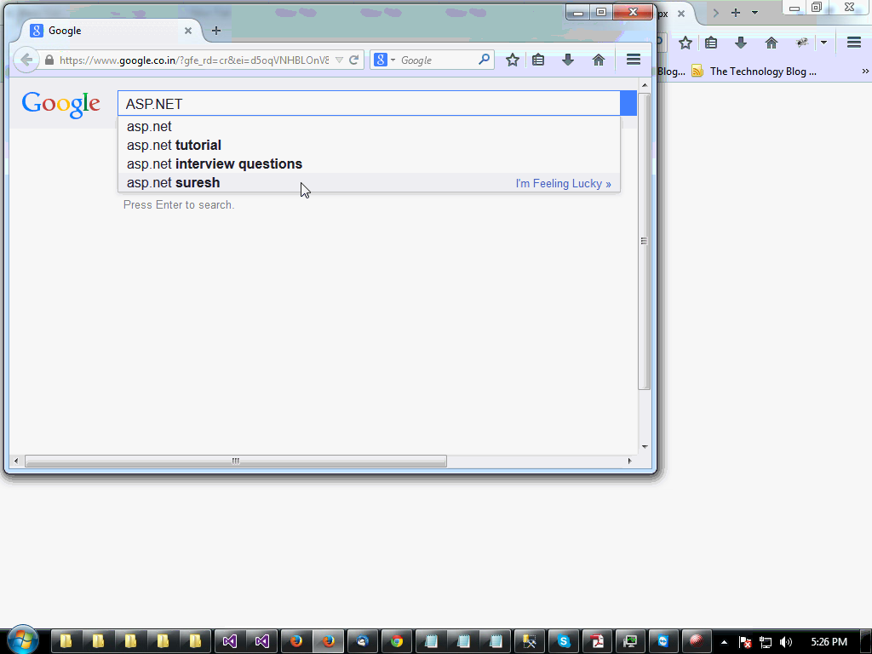Click the magnifier in the toolbar search box

click(484, 60)
